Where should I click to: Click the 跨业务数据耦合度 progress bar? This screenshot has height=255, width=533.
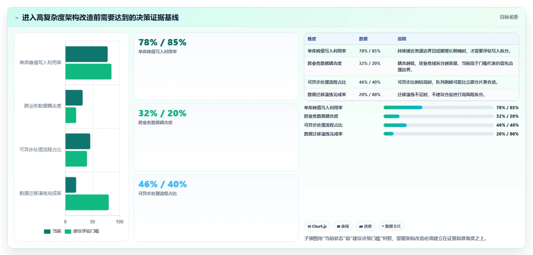438,116
